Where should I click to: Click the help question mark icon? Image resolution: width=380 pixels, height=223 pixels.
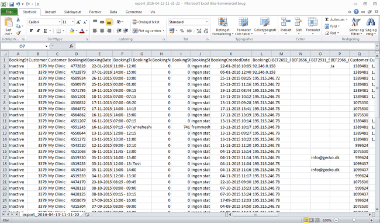coord(356,12)
